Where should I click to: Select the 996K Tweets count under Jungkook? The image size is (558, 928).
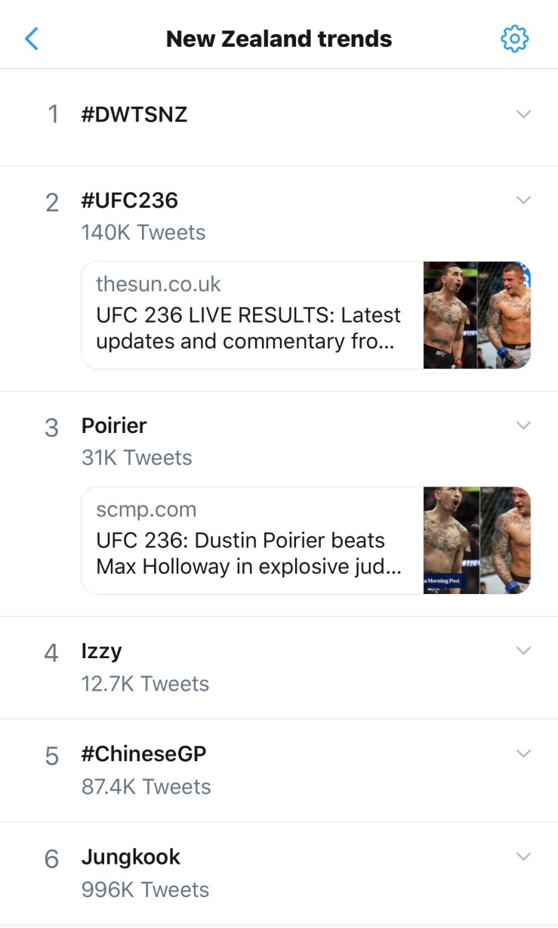(x=145, y=889)
